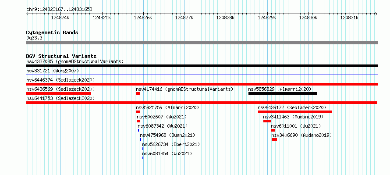Select the black nsv4337085 variant bar
390x175 pixels.
[202, 66]
